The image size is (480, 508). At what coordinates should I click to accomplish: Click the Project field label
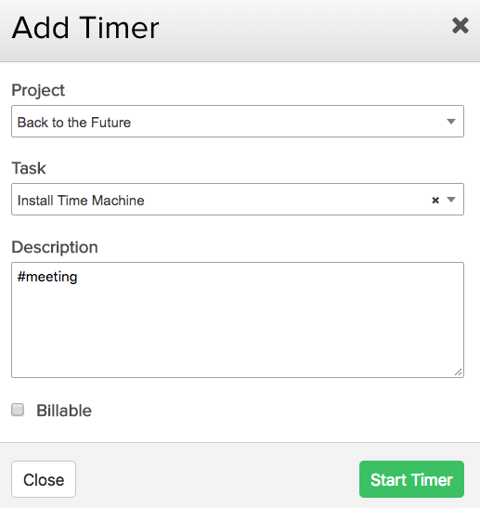pyautogui.click(x=38, y=90)
